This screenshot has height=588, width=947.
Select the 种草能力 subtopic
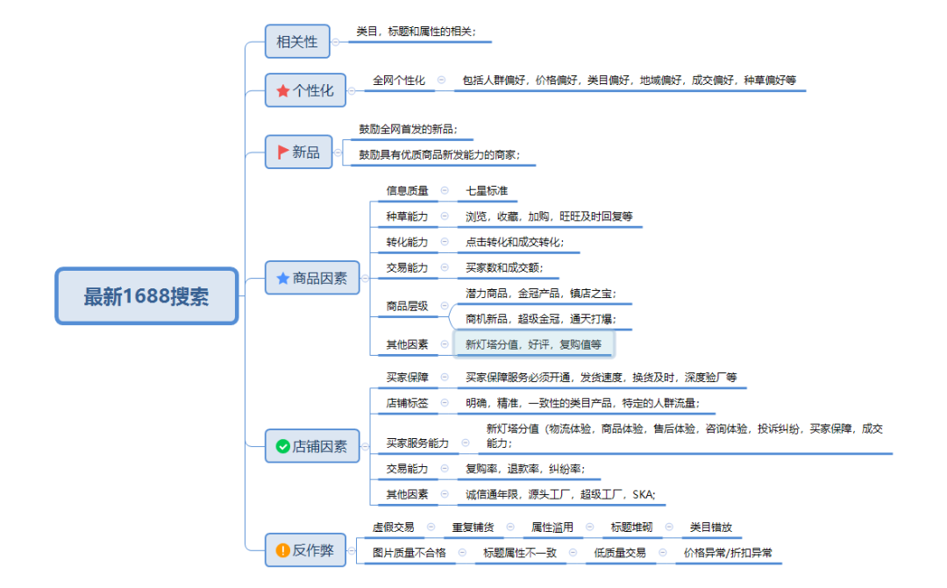tap(407, 216)
